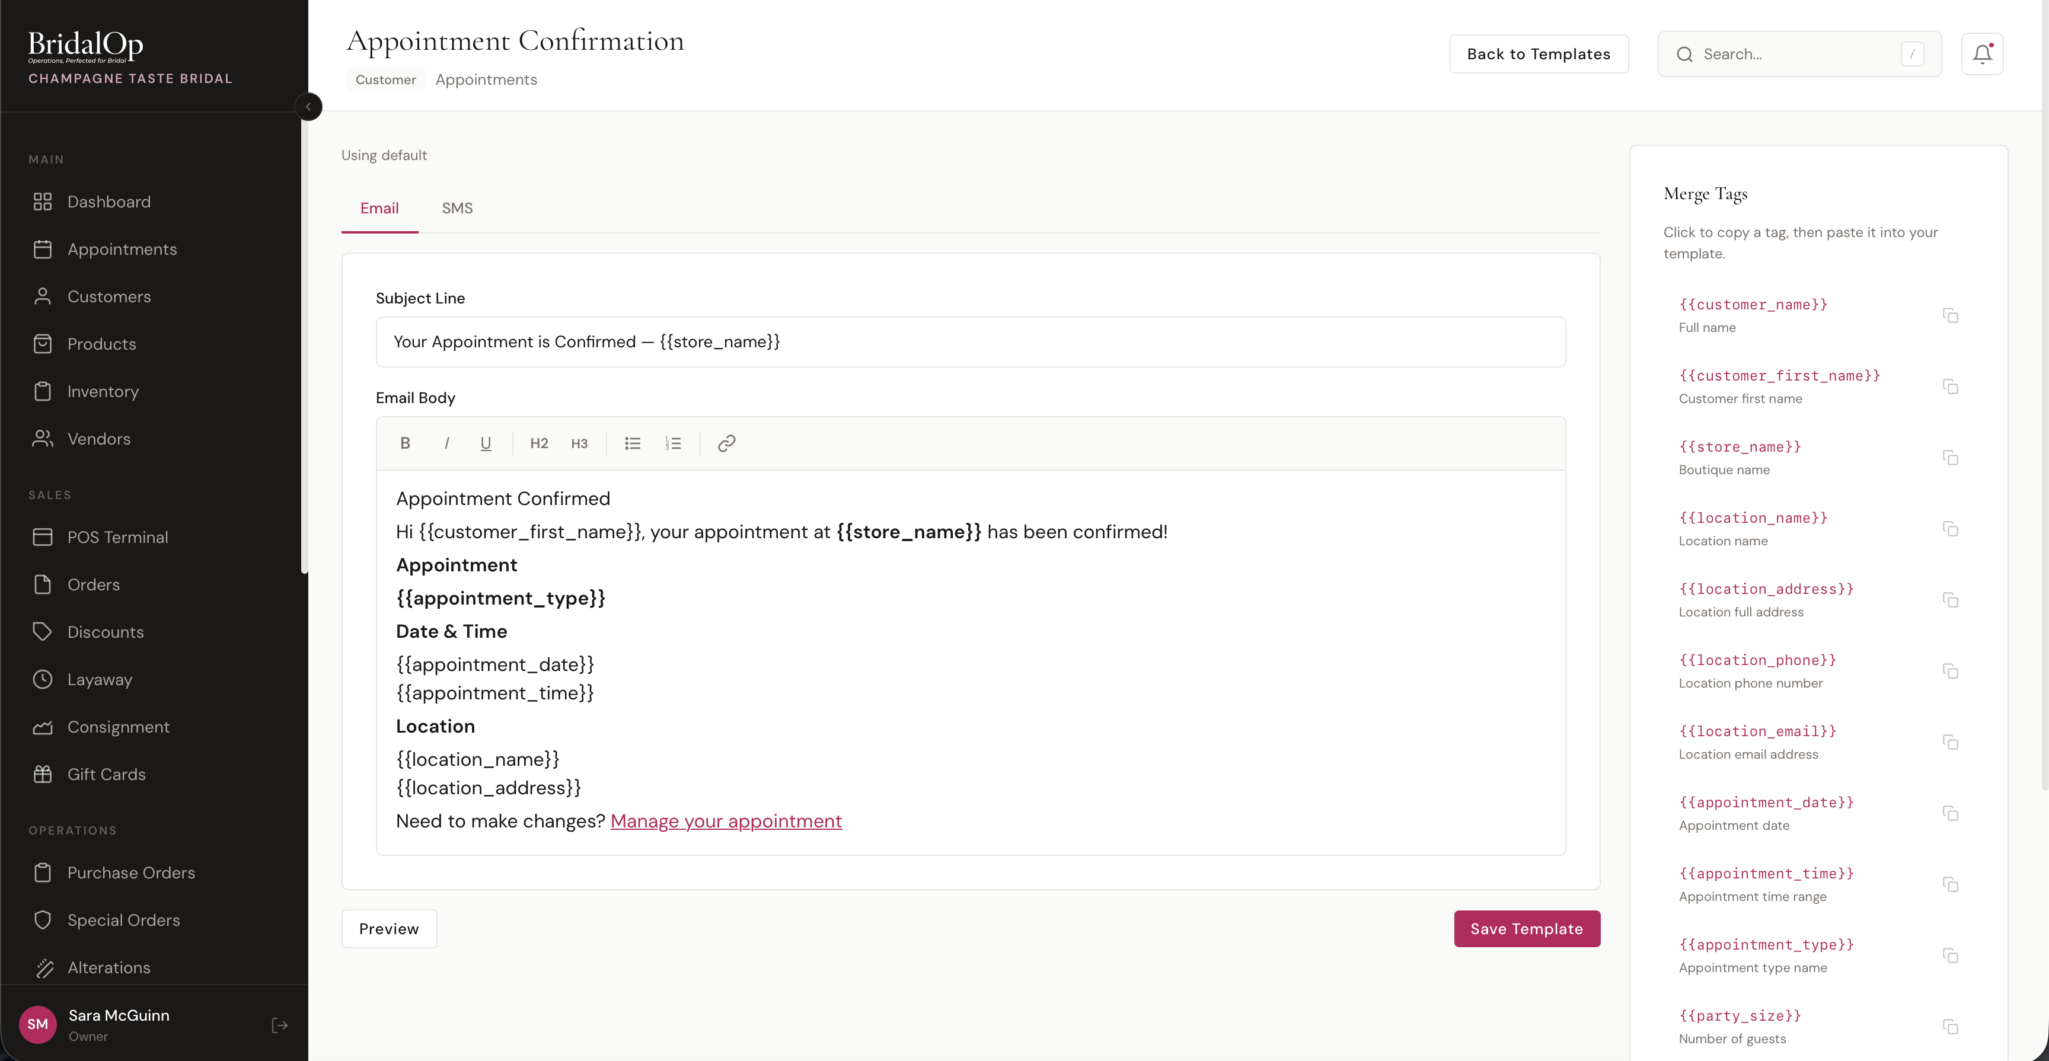2049x1061 pixels.
Task: Open the POS Terminal section
Action: (118, 537)
